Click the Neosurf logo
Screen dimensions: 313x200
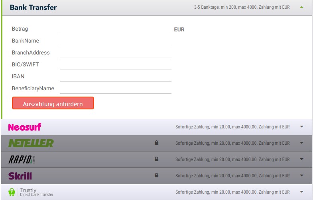(x=25, y=127)
